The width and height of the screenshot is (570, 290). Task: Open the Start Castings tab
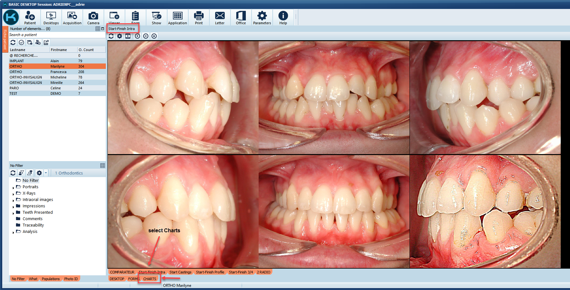180,272
